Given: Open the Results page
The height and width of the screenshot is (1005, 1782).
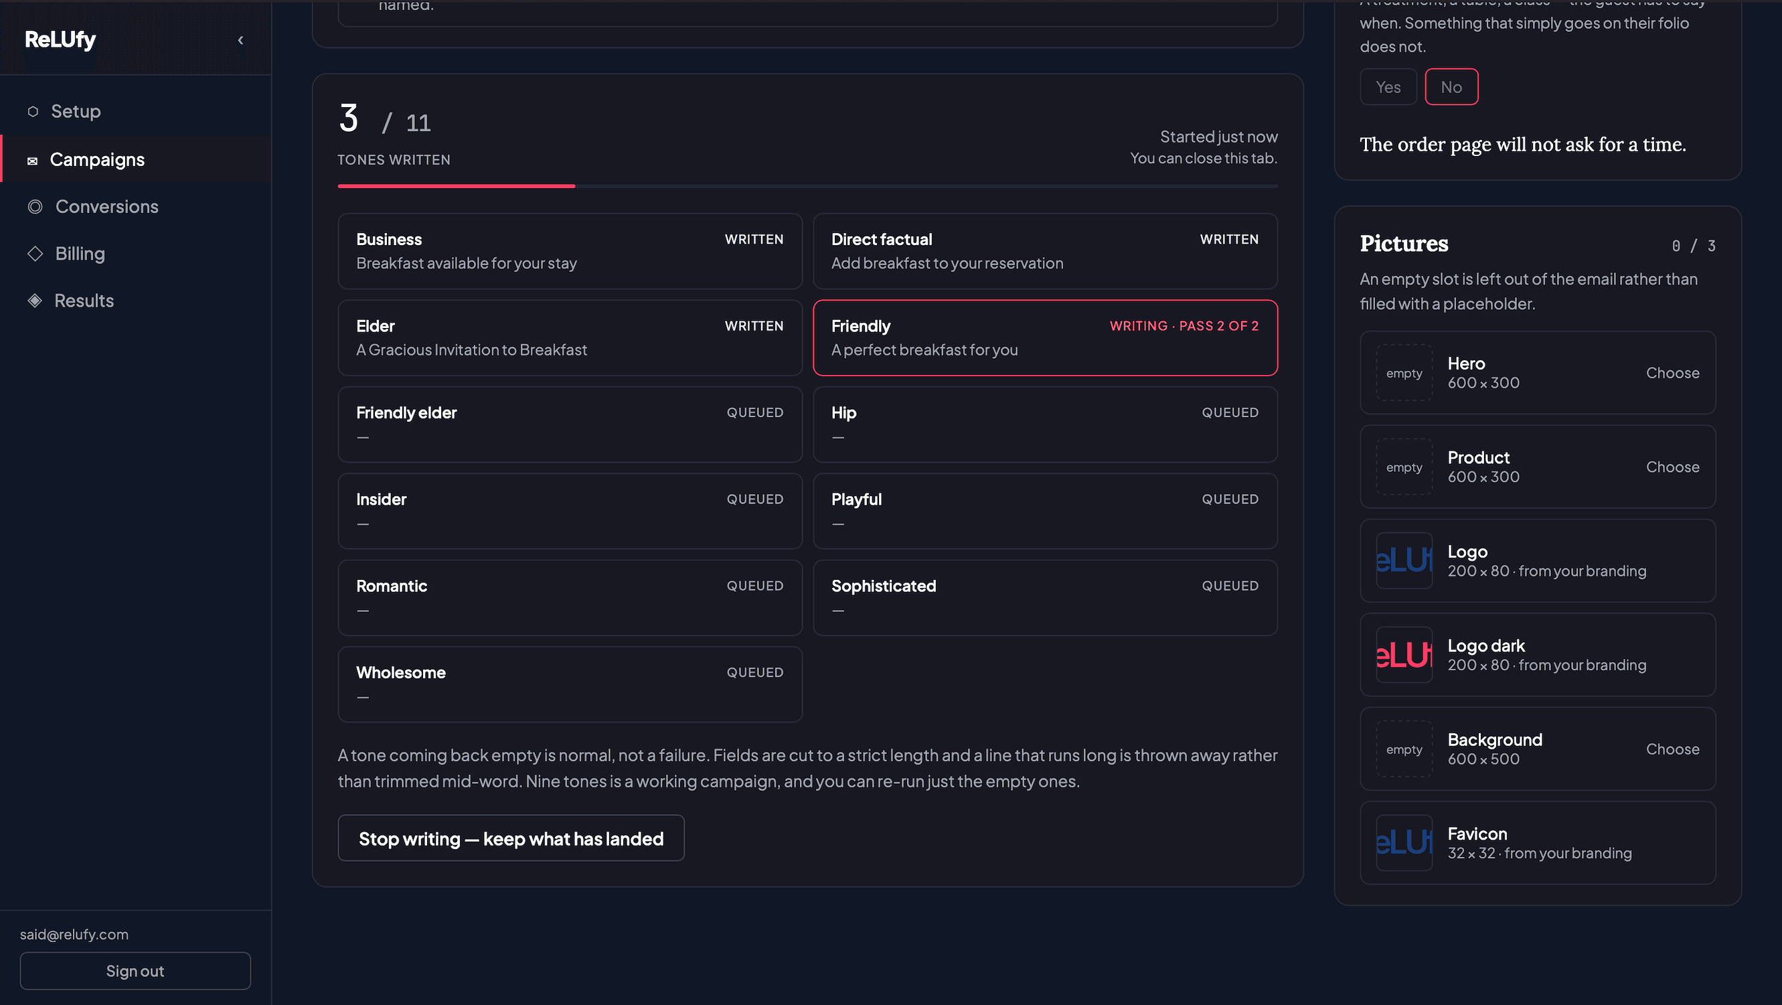Looking at the screenshot, I should pyautogui.click(x=137, y=301).
